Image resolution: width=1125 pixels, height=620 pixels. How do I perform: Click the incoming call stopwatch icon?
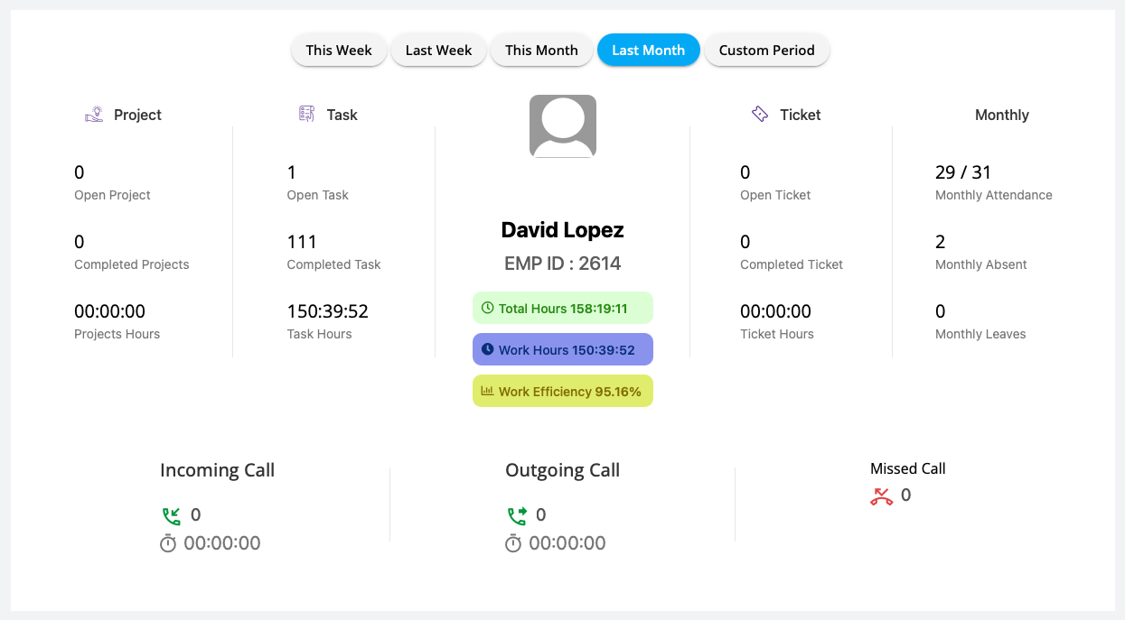(168, 543)
